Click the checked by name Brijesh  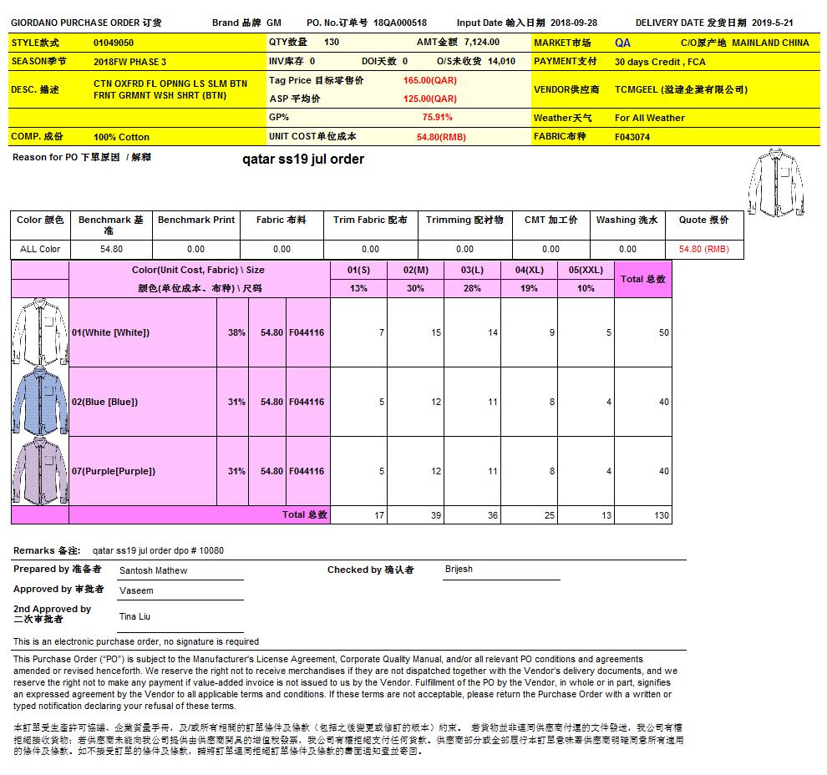point(459,569)
